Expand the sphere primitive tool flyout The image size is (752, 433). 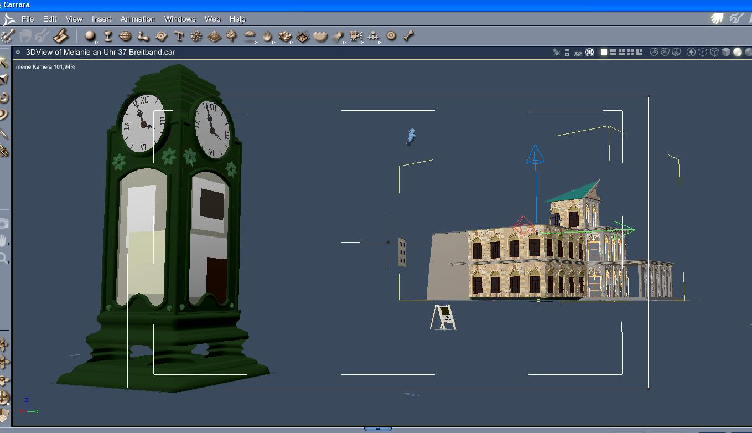click(96, 42)
